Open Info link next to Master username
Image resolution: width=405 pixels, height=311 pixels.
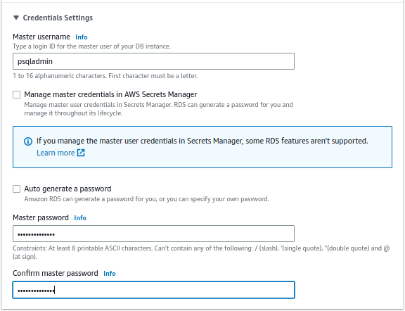coord(82,37)
